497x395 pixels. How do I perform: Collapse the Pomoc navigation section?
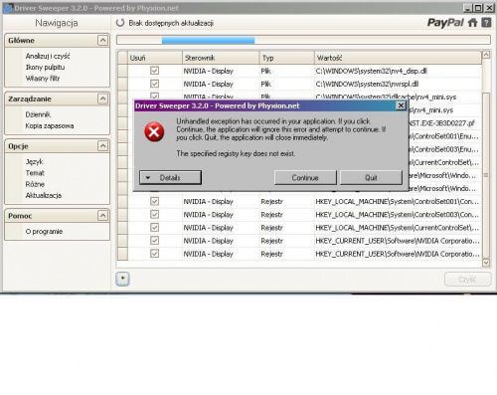(x=102, y=216)
